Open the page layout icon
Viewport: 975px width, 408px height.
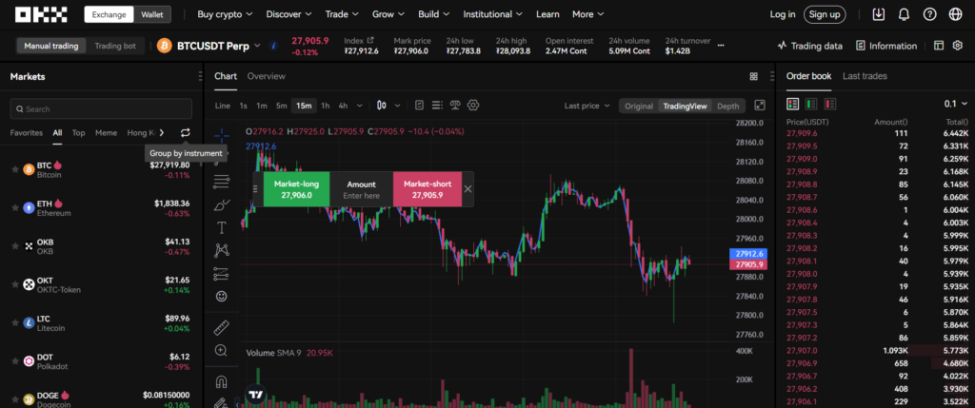[x=939, y=46]
